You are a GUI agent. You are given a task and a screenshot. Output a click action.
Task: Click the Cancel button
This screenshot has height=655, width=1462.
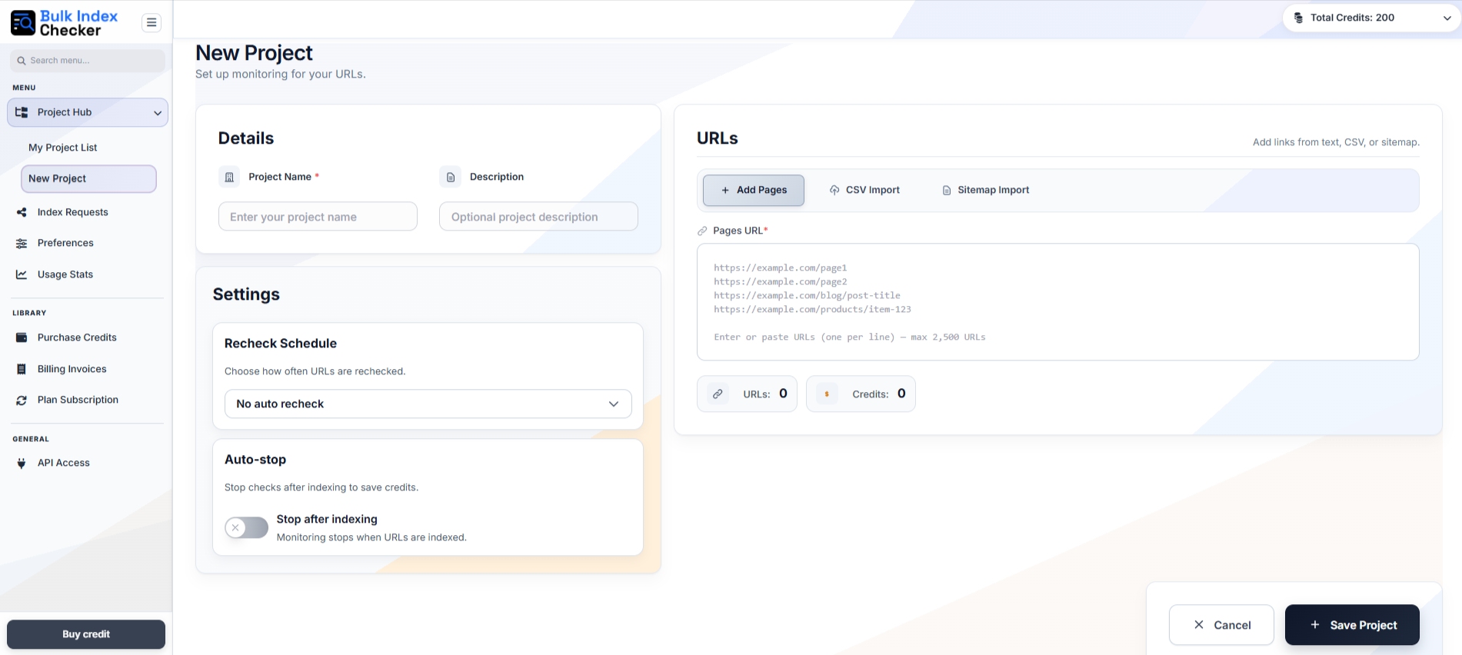[x=1221, y=625]
